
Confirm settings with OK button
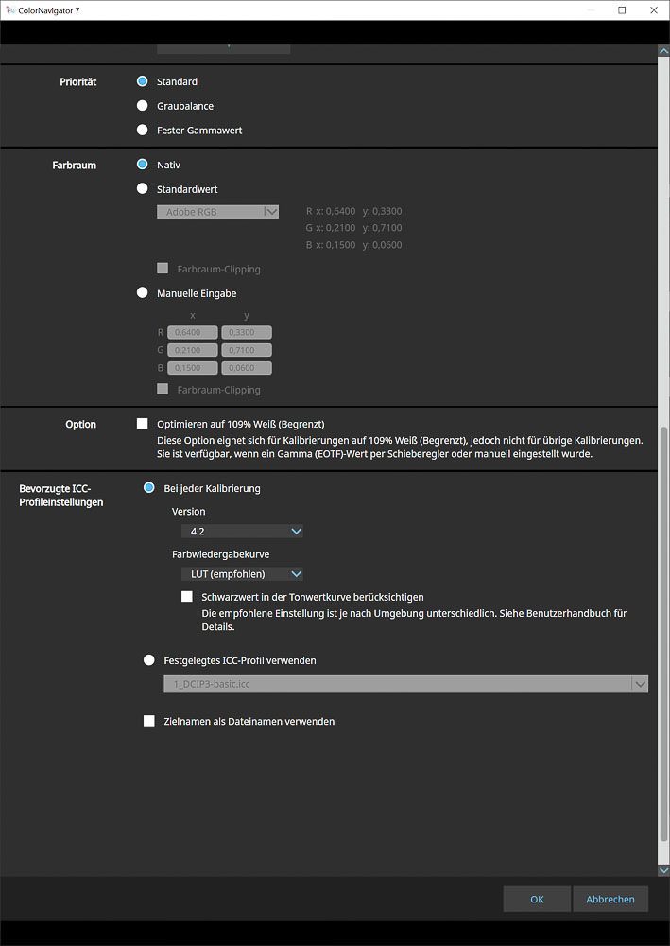(537, 900)
